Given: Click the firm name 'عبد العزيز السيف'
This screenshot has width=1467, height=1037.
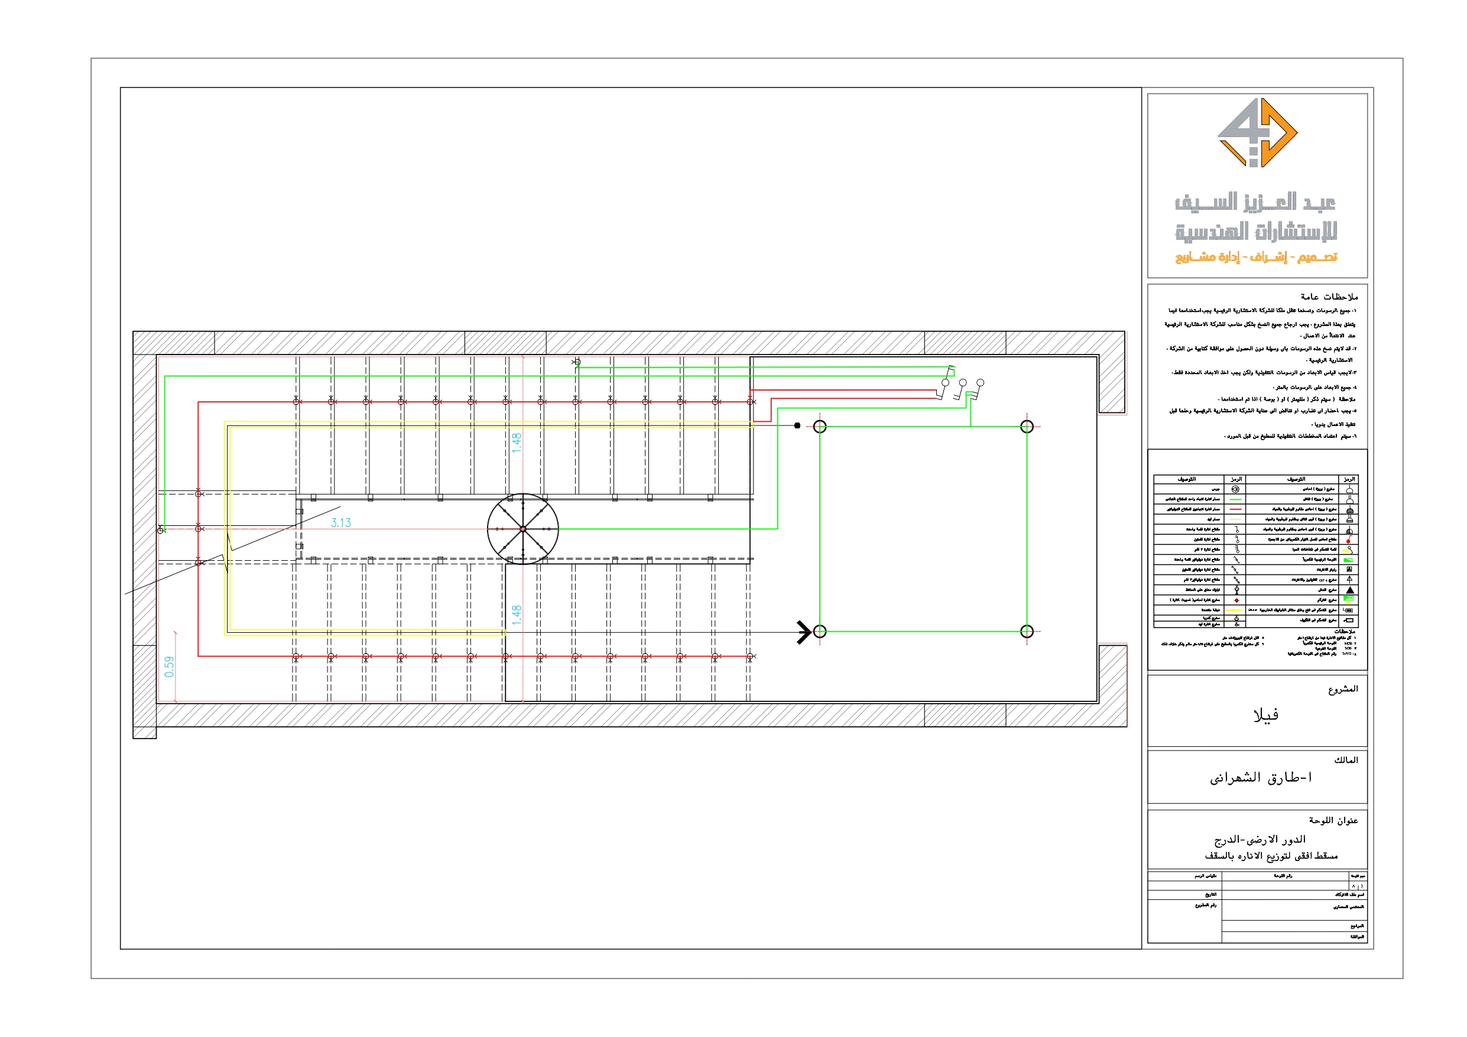Looking at the screenshot, I should pos(1255,203).
